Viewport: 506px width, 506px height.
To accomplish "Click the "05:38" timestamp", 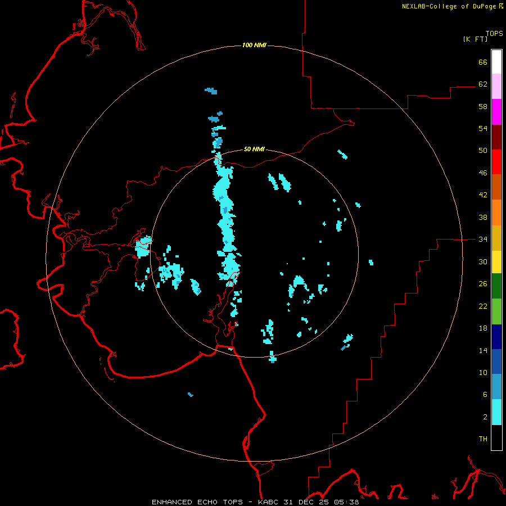I will click(346, 502).
